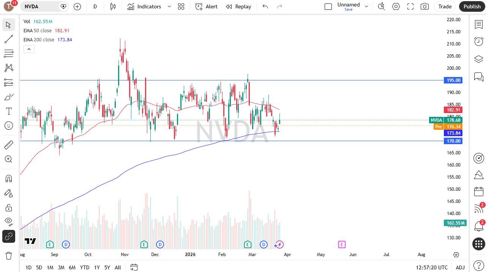The image size is (486, 272).
Task: Open the economic calendar panel
Action: tap(479, 192)
